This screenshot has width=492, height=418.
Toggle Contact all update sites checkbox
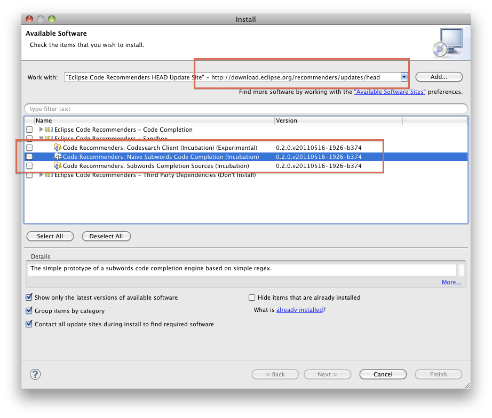tap(29, 324)
